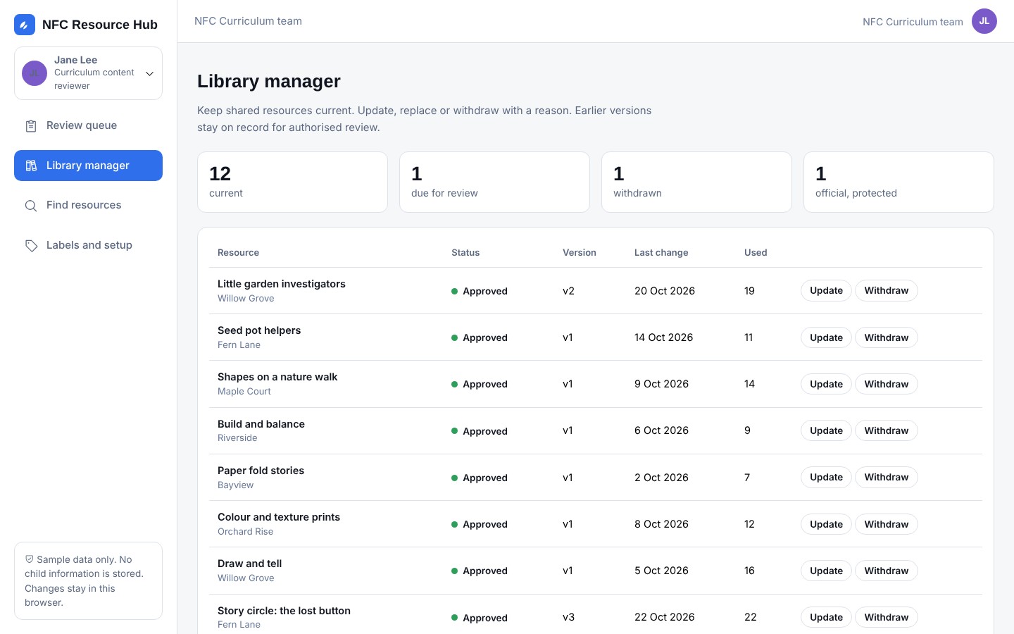Select Library manager in the sidebar
Image resolution: width=1014 pixels, height=634 pixels.
88,166
